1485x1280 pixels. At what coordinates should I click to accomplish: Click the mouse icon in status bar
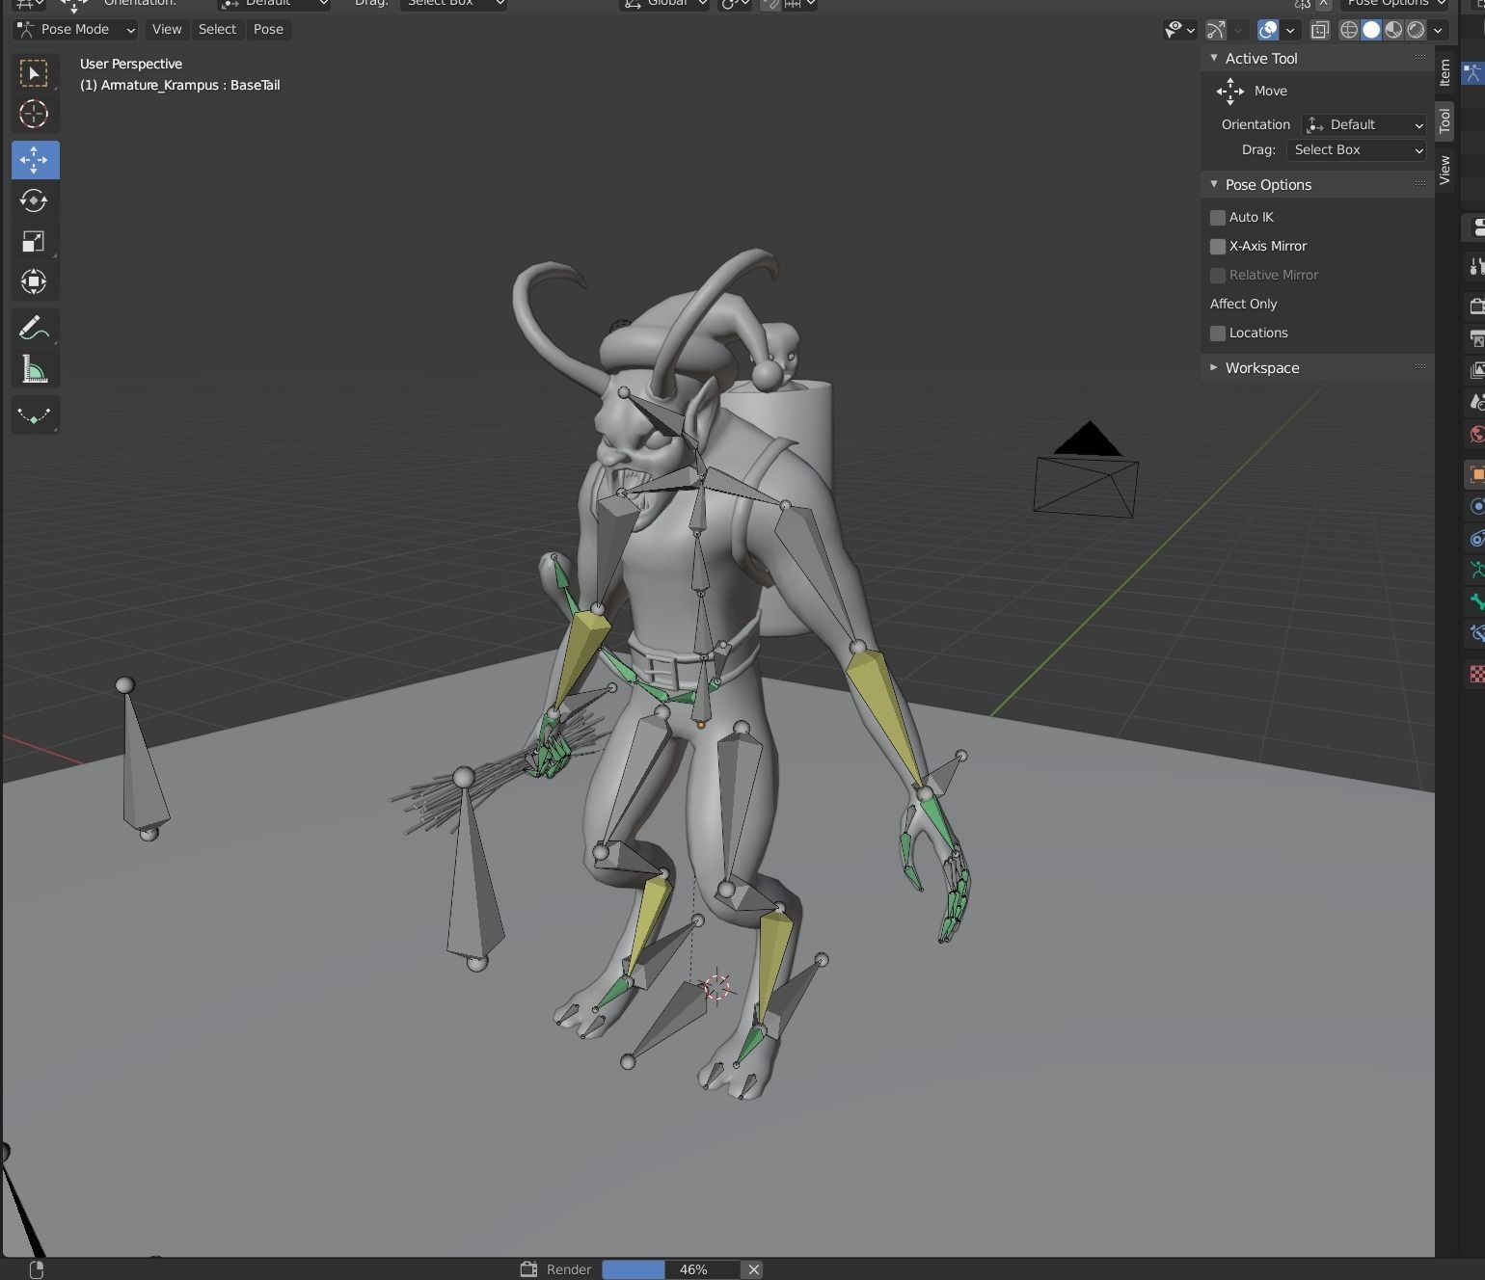[37, 1269]
